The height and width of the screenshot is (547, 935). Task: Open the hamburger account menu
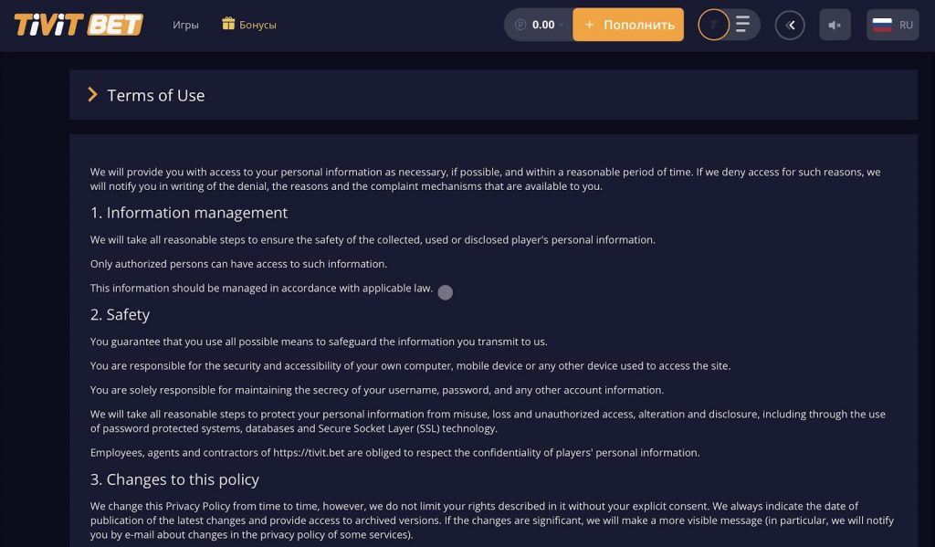point(742,25)
